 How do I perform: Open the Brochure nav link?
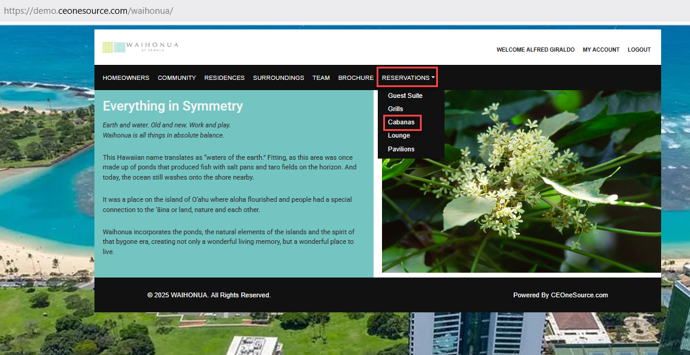tap(356, 78)
